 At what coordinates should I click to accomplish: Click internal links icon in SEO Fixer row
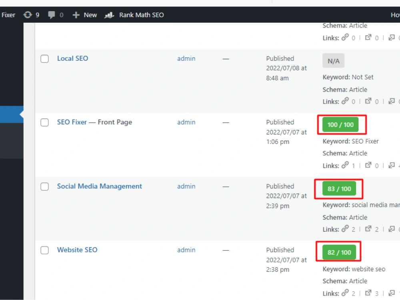(345, 165)
